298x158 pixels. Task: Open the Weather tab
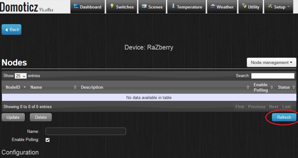[222, 7]
